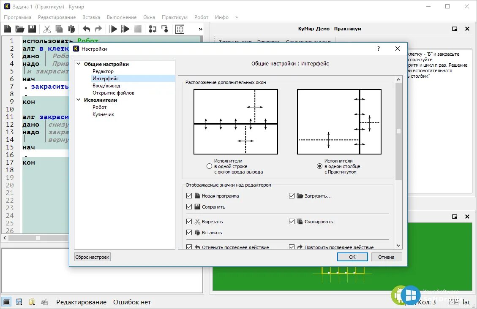Image resolution: width=477 pixels, height=309 pixels.
Task: Select 'Интерфейс' in settings tree
Action: coord(106,79)
